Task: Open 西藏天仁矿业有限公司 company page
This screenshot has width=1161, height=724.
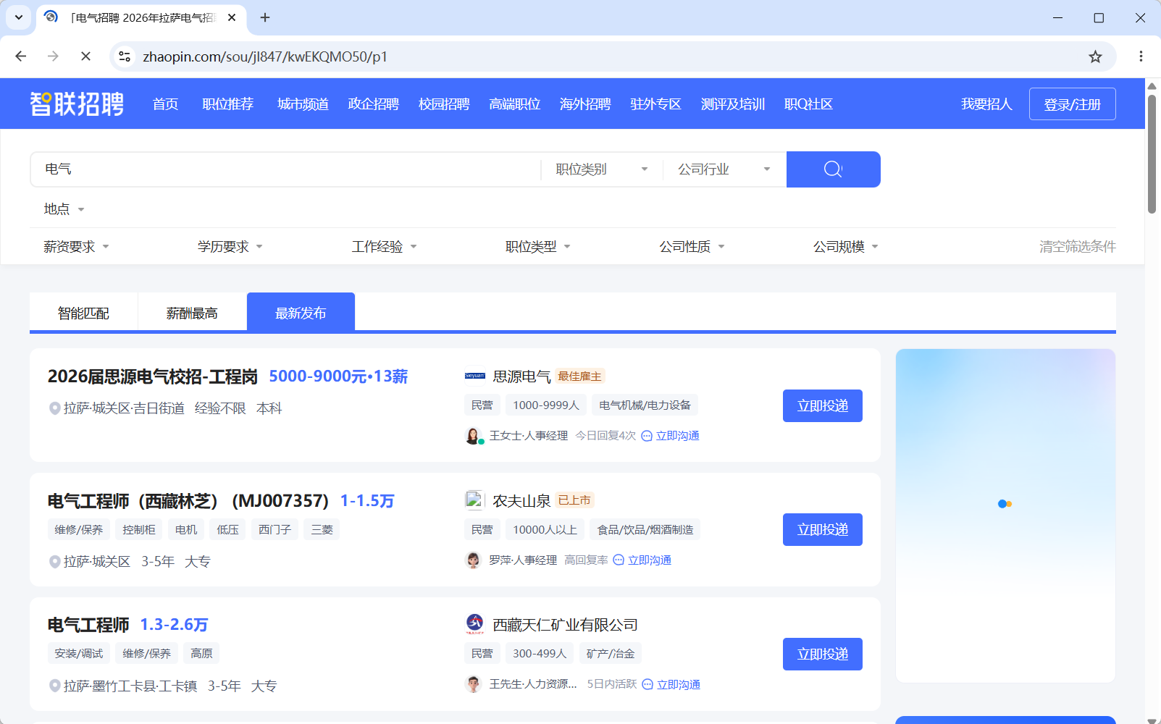Action: (x=565, y=625)
